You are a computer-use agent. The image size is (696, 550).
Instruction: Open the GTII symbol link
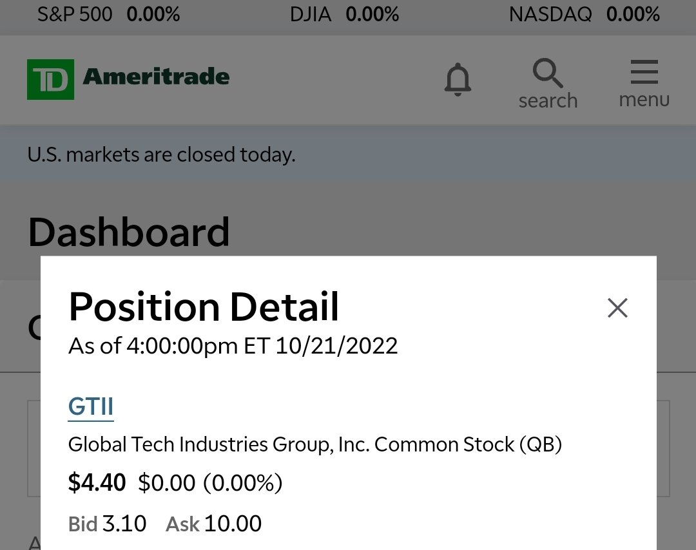point(91,406)
